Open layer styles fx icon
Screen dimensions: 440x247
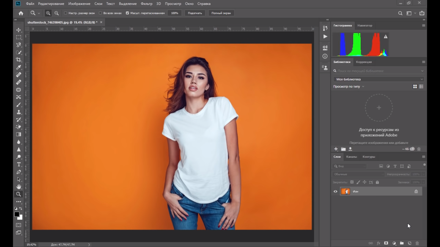pos(378,243)
